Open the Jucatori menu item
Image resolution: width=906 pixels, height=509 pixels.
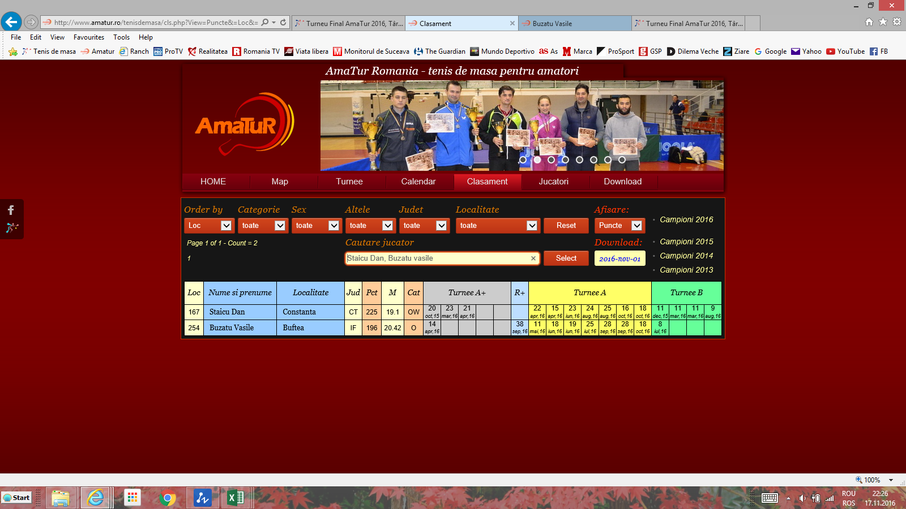[553, 182]
